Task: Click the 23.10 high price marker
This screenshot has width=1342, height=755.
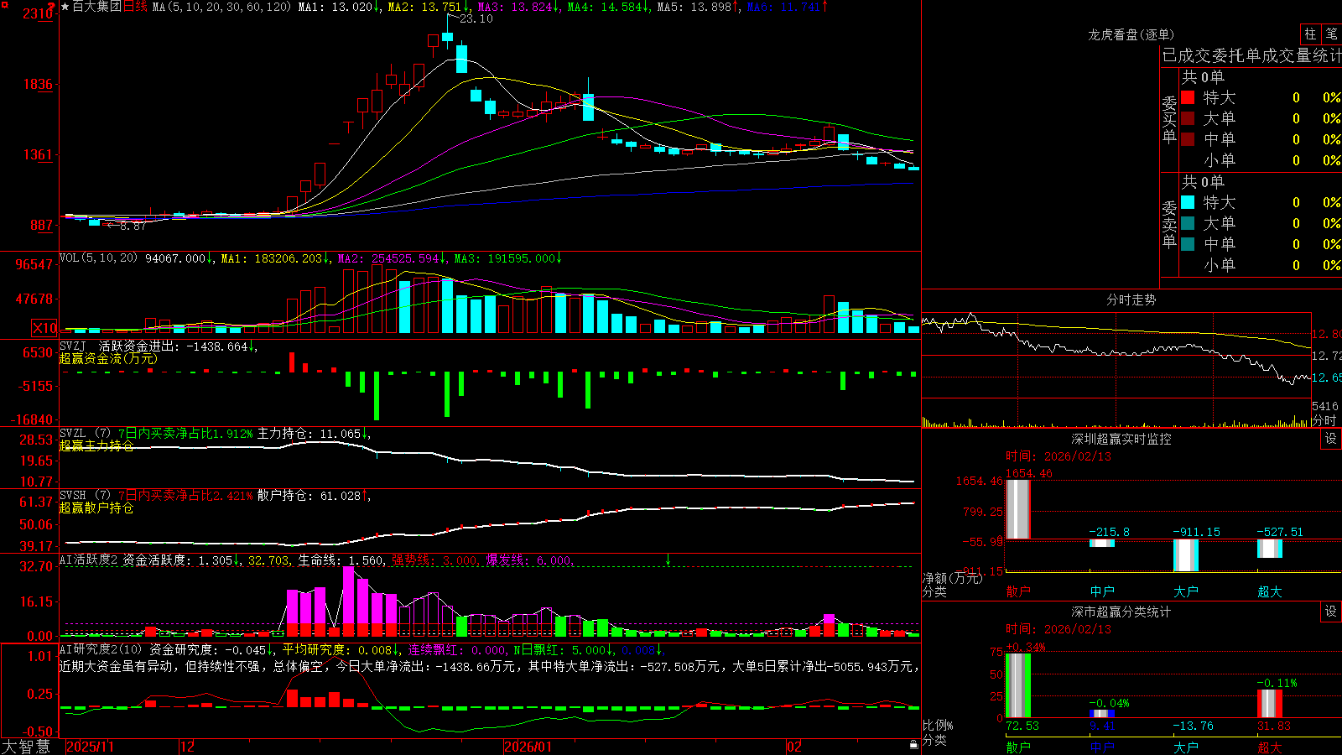Action: point(476,19)
